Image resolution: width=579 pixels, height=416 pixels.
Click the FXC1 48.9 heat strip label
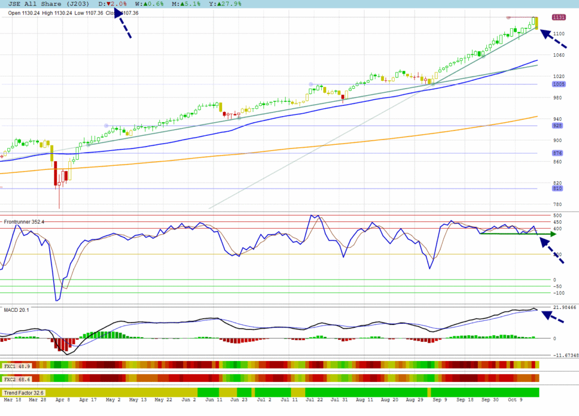point(16,366)
